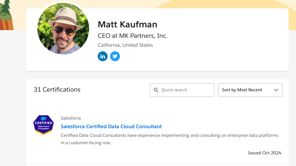Click the Certified Data Cloud Consultant badge
The height and width of the screenshot is (166, 296).
pyautogui.click(x=43, y=125)
